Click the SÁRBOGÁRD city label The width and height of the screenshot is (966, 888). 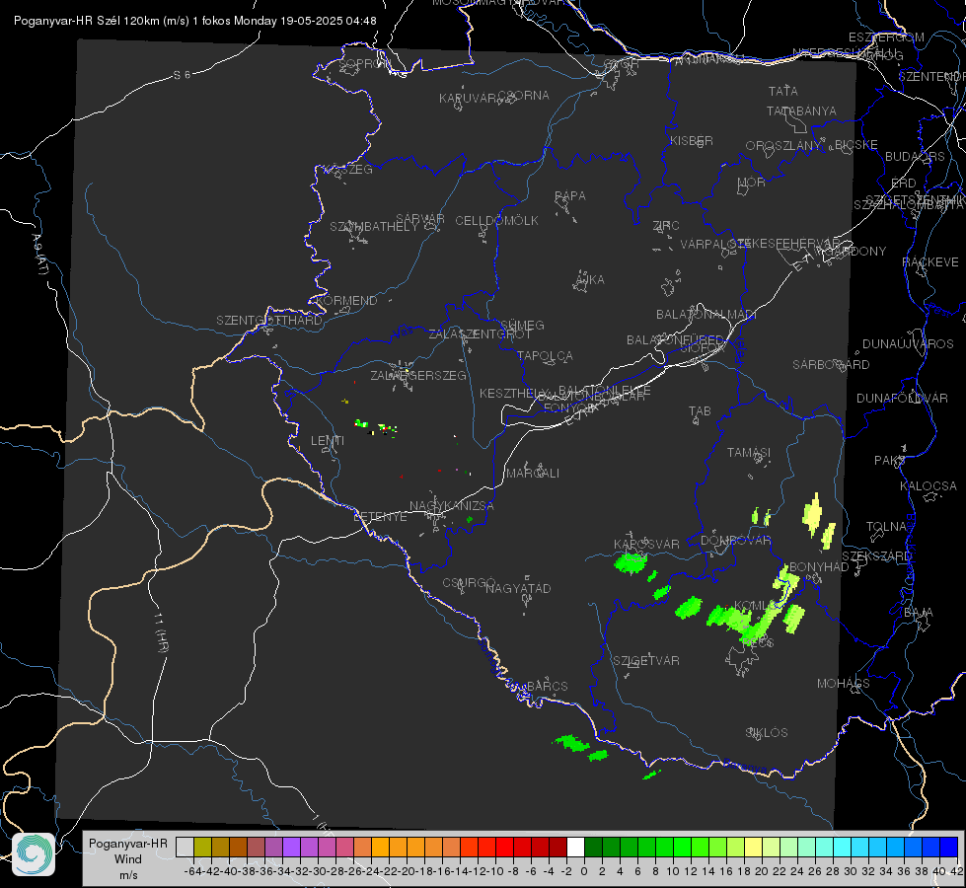[831, 364]
